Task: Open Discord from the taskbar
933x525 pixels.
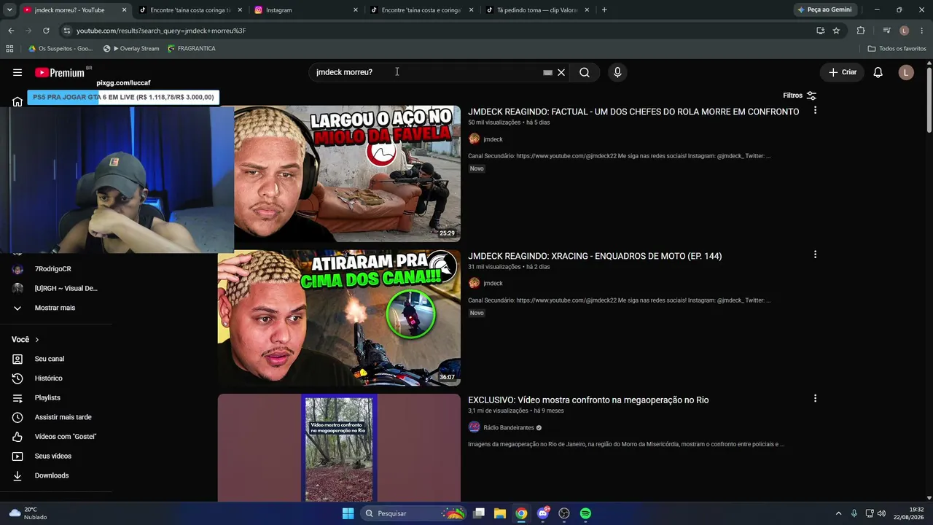Action: pyautogui.click(x=542, y=513)
